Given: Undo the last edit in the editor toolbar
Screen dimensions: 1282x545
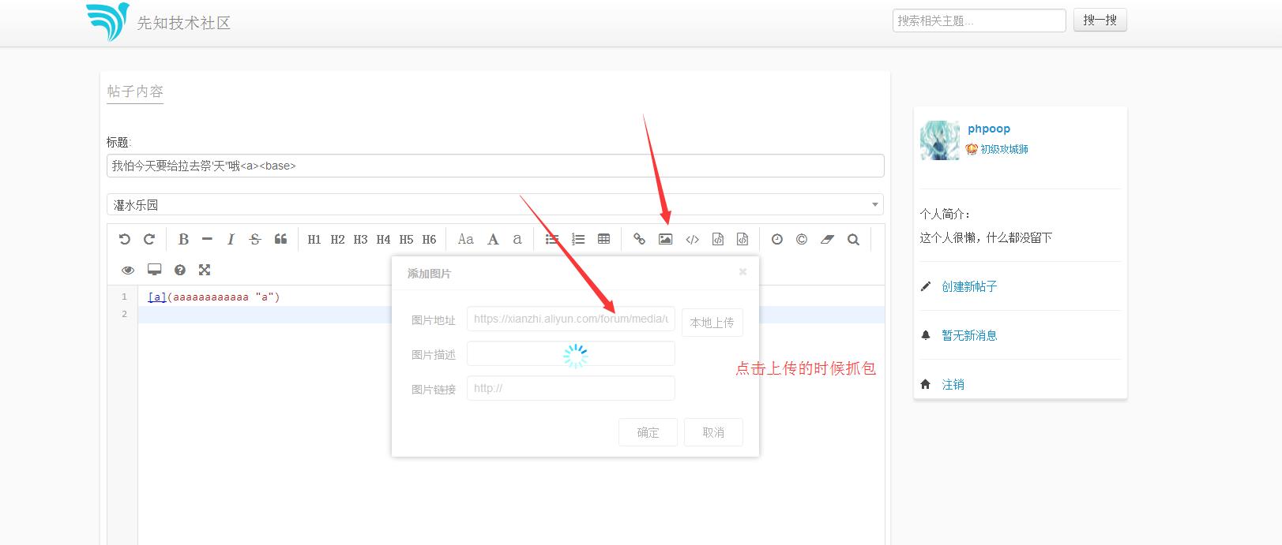Looking at the screenshot, I should 125,239.
